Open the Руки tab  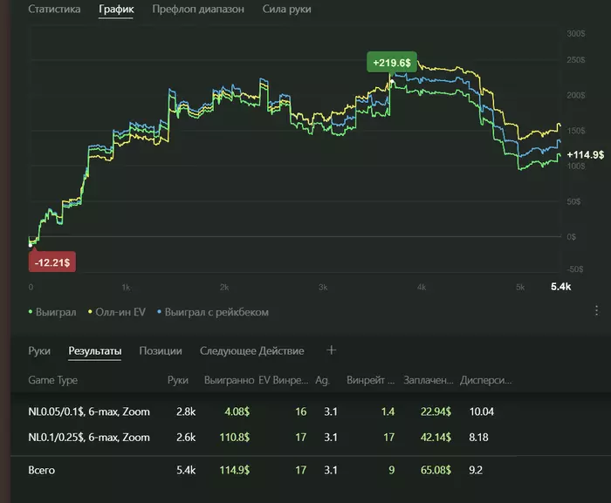39,350
